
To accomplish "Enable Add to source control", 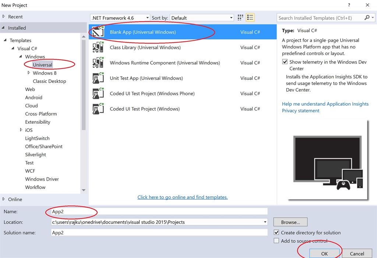I will pos(276,241).
